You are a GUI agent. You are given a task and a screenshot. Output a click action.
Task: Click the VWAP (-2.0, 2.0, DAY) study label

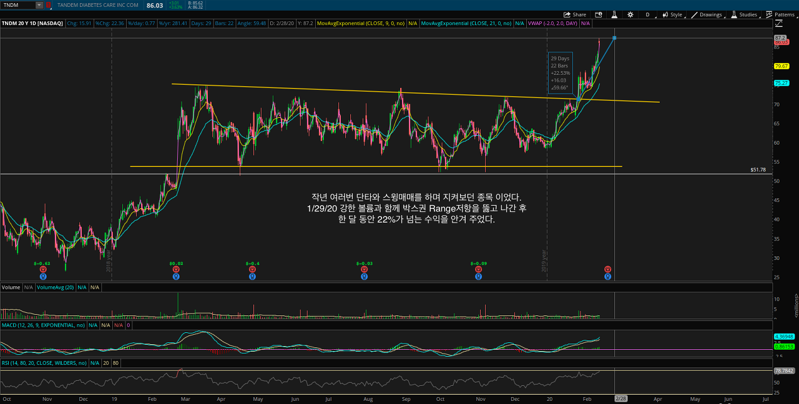552,23
